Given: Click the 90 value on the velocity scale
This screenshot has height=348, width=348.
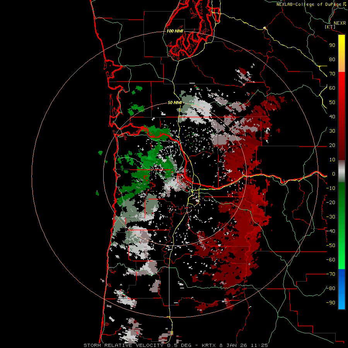Looking at the screenshot, I should pos(332,45).
